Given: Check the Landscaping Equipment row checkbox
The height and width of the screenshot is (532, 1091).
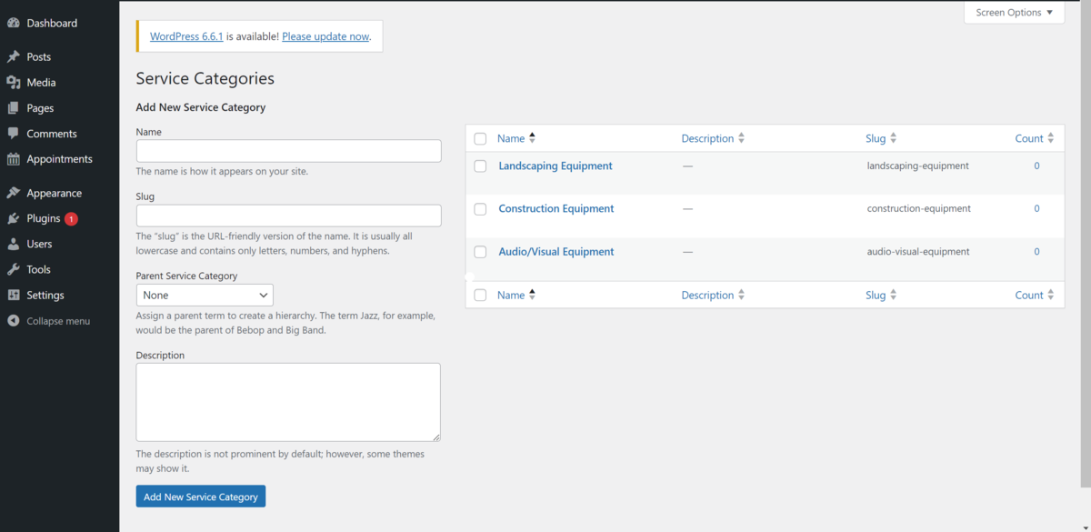Looking at the screenshot, I should tap(480, 166).
